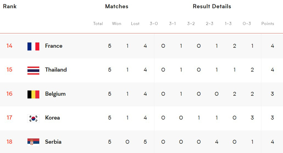Open the Thailand team link

[x=56, y=70]
